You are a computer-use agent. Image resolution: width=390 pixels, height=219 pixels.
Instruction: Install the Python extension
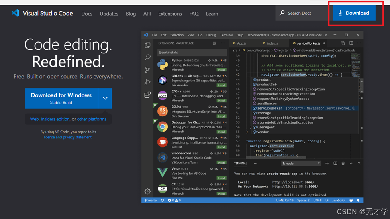coord(221,70)
